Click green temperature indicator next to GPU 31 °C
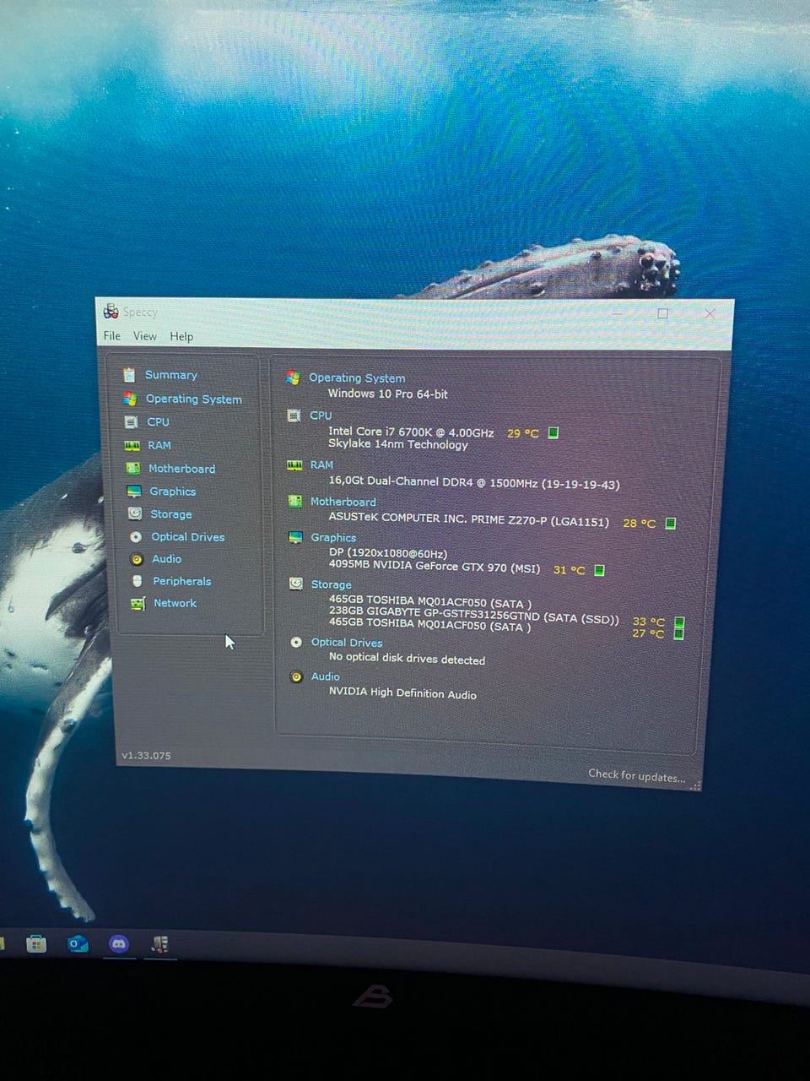The width and height of the screenshot is (810, 1081). pyautogui.click(x=599, y=570)
